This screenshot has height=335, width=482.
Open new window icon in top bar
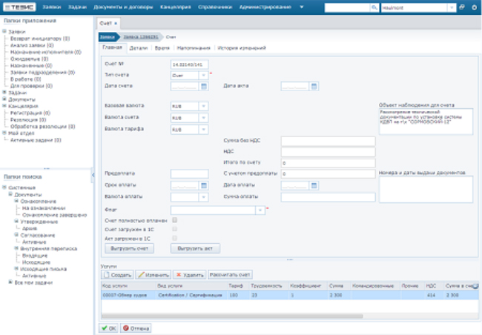[462, 7]
